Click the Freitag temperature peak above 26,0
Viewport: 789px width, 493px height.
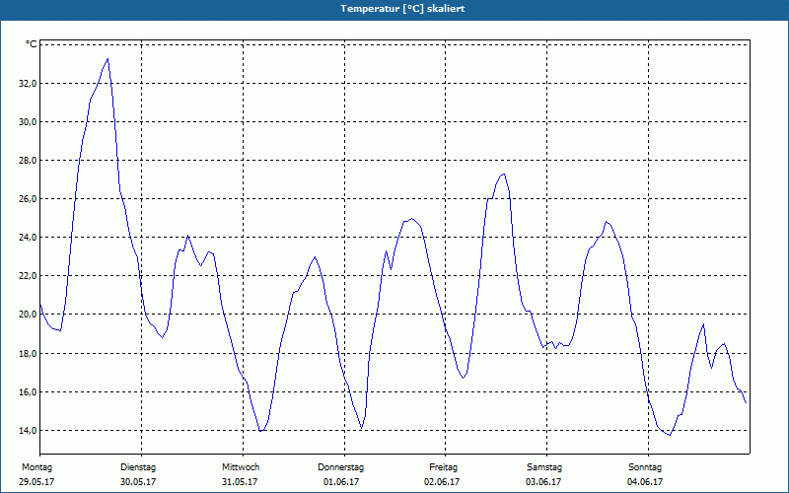504,175
